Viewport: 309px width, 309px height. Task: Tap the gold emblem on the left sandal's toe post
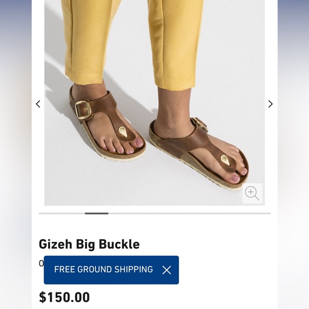123,132
